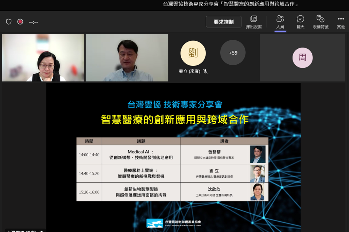Select the man in blue shirt video tile
Image resolution: width=349 pixels, height=232 pixels.
pyautogui.click(x=127, y=58)
